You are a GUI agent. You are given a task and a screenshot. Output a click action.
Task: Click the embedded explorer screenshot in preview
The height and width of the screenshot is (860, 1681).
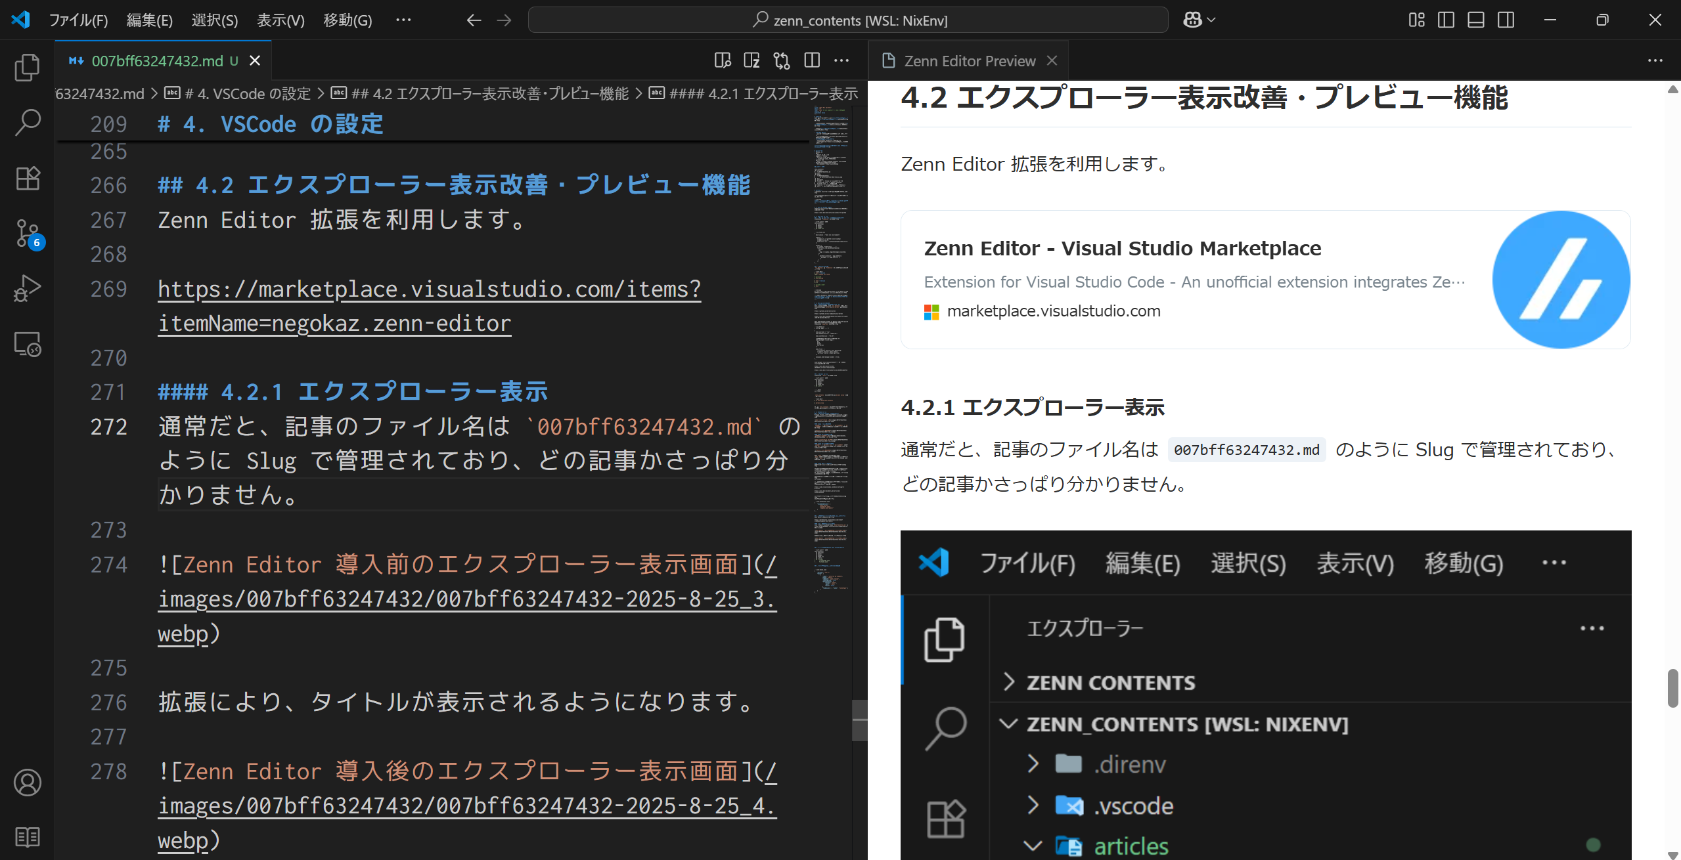[x=1265, y=695]
